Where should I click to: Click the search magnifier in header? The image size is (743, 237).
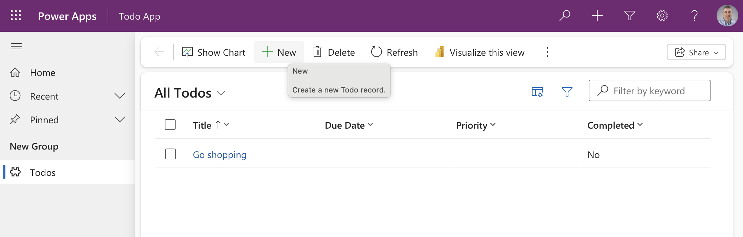pyautogui.click(x=565, y=16)
